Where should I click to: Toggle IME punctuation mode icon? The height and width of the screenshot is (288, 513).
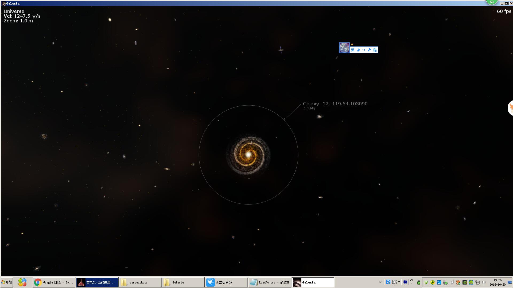364,50
